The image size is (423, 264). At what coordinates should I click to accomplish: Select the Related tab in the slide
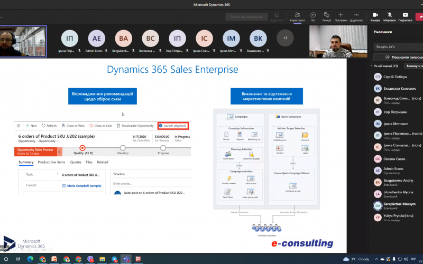103,162
